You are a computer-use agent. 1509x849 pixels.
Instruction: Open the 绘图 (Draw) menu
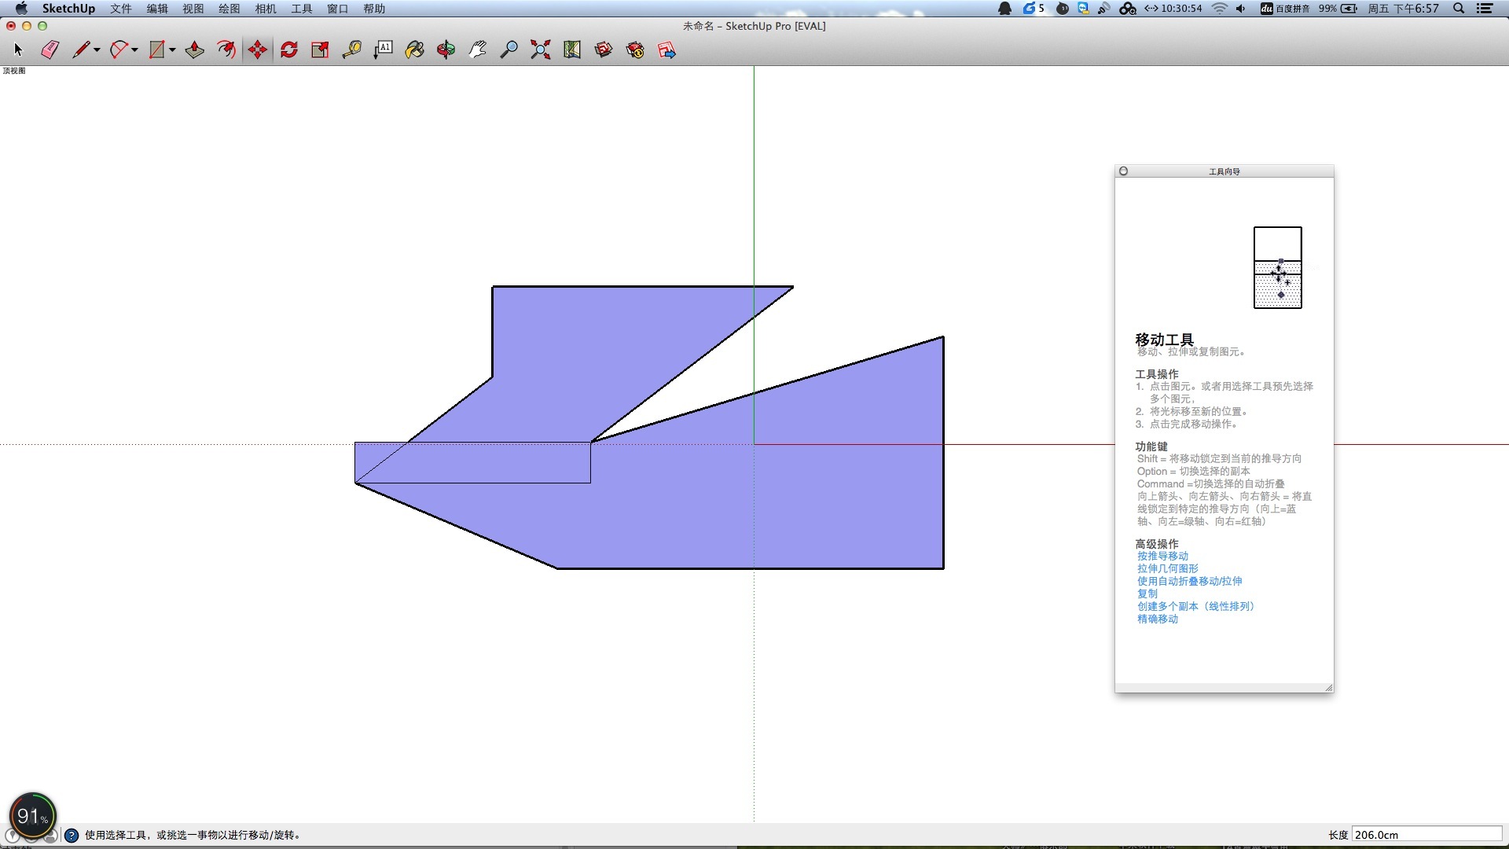229,9
